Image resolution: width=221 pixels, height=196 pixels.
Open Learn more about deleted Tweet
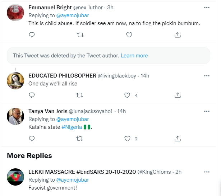(x=134, y=56)
